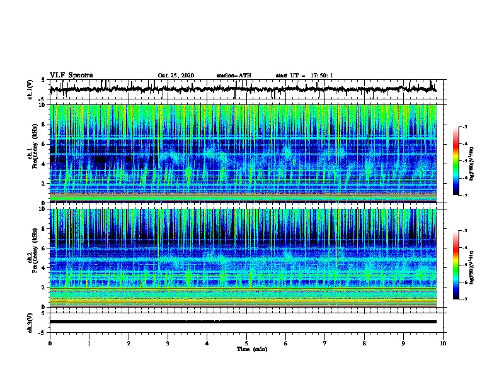499x385 pixels.
Task: Click tick label "8" on the Time axis
Action: (x=364, y=343)
